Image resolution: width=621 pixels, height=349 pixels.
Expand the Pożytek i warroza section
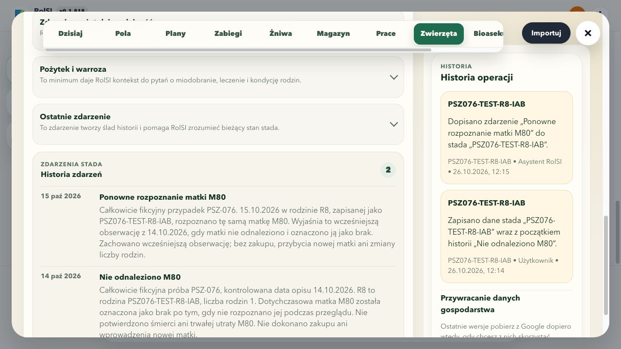pyautogui.click(x=218, y=77)
